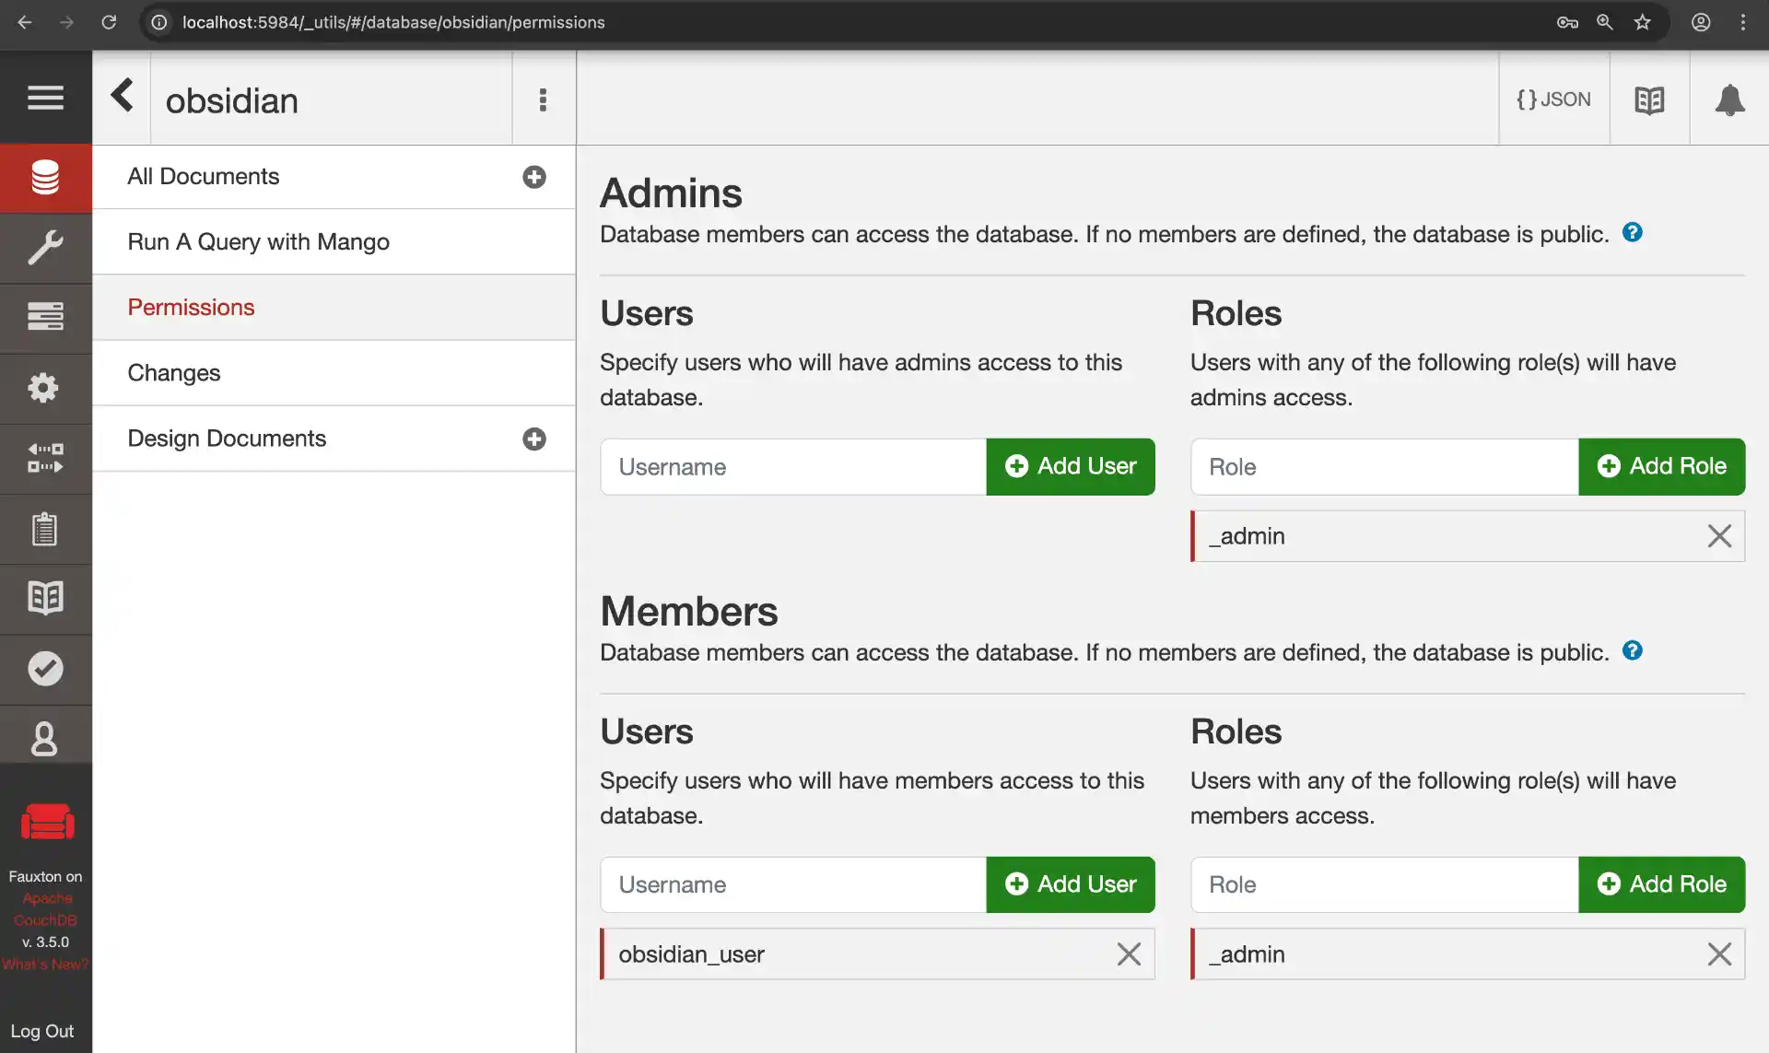Select Run A Query with Mango
The width and height of the screenshot is (1769, 1053).
(258, 241)
